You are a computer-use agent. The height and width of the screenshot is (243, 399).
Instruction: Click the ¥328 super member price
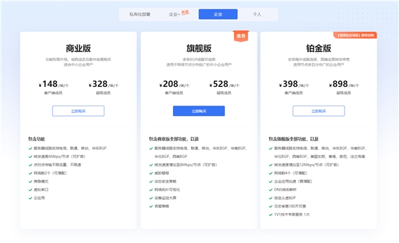[x=103, y=84]
